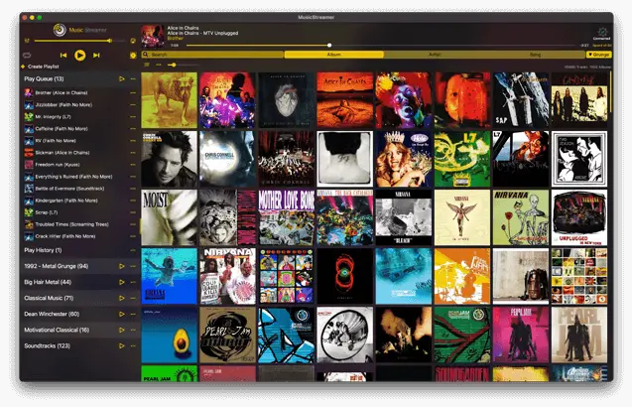The image size is (632, 407).
Task: Expand the Motivational Classical (16) playlist
Action: 57,330
